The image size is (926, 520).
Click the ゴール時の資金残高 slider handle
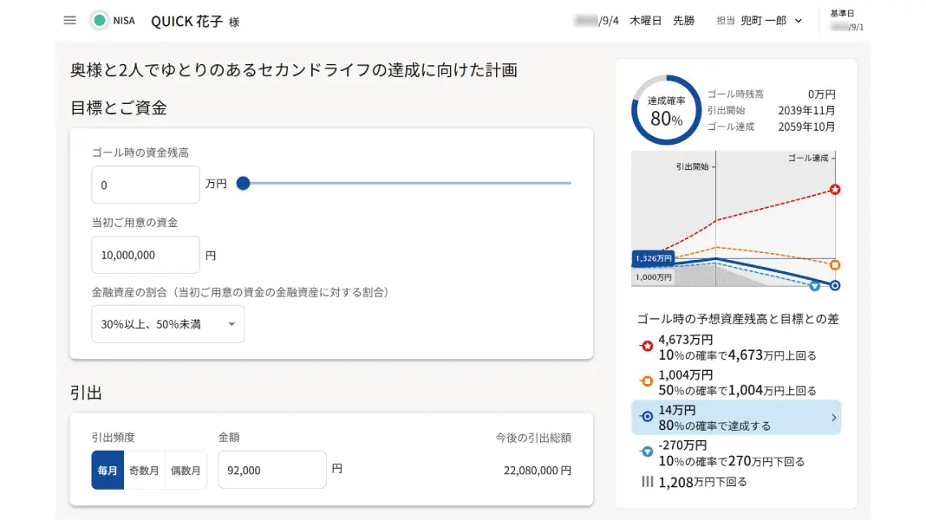243,184
